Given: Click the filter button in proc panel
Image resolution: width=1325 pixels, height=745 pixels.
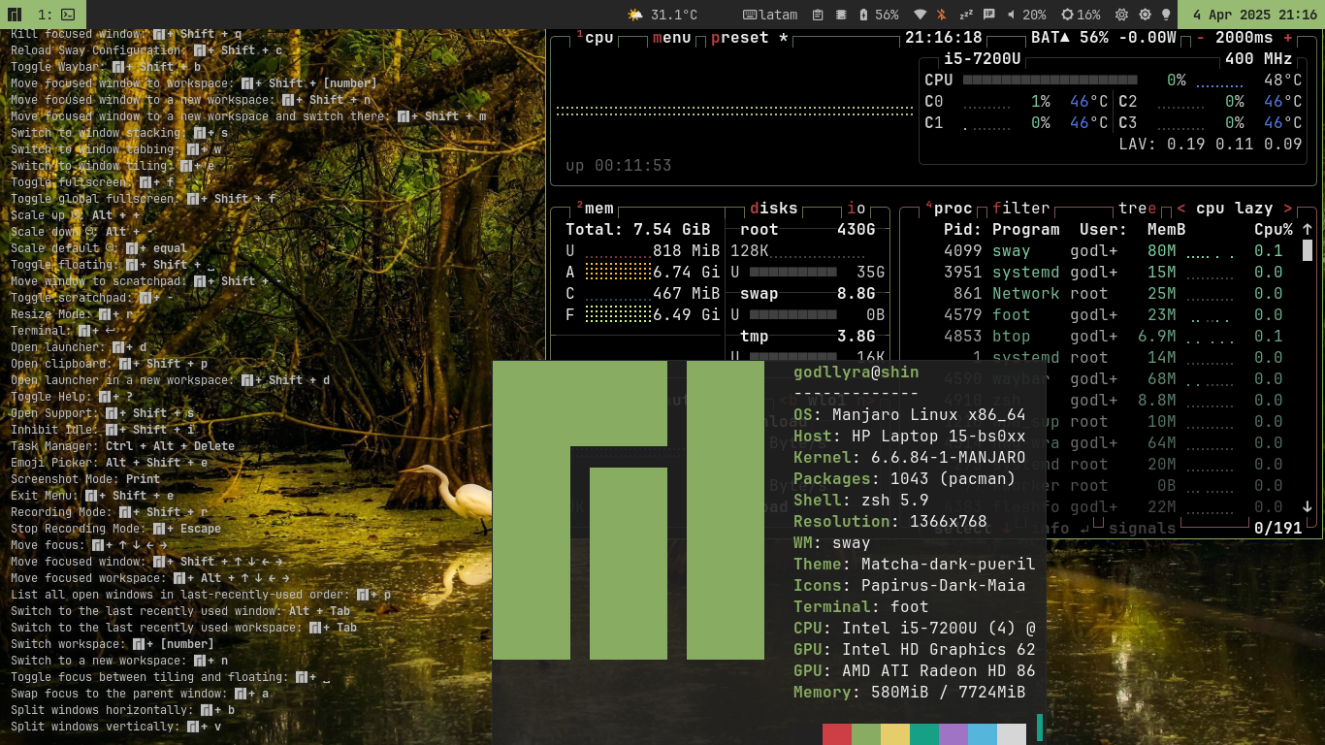Looking at the screenshot, I should [1020, 208].
